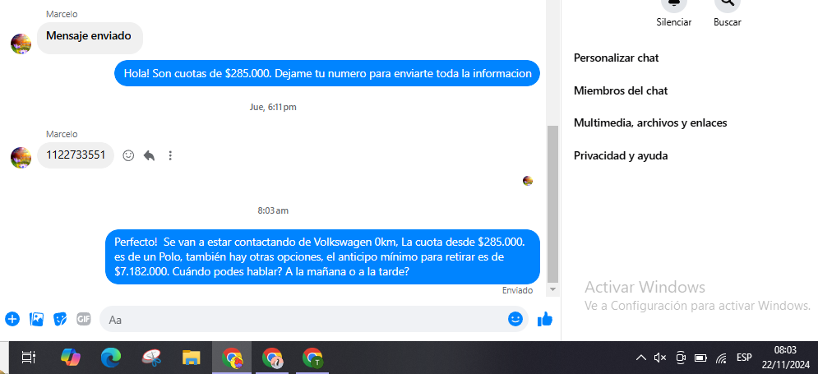Attach a photo with the image icon

pyautogui.click(x=36, y=319)
